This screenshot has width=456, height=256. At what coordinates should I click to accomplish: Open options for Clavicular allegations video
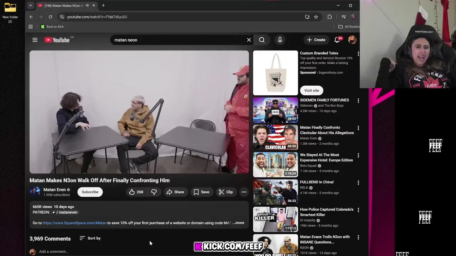point(358,128)
